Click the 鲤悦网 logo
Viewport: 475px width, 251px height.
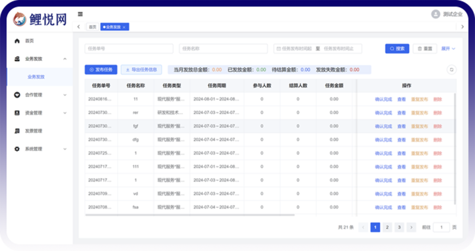click(x=40, y=19)
